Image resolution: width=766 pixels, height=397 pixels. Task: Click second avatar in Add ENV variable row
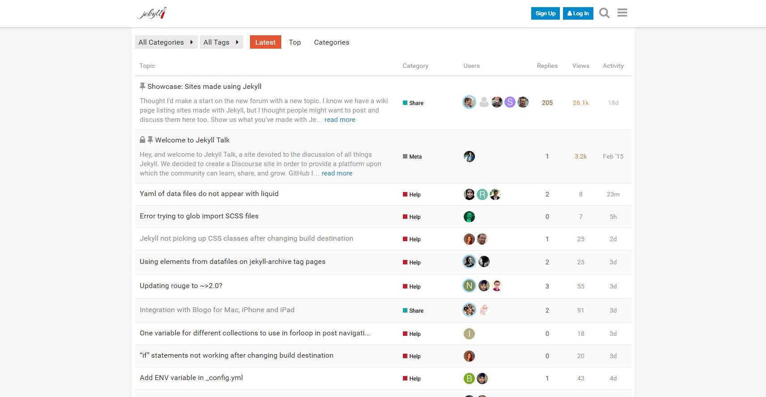tap(482, 378)
